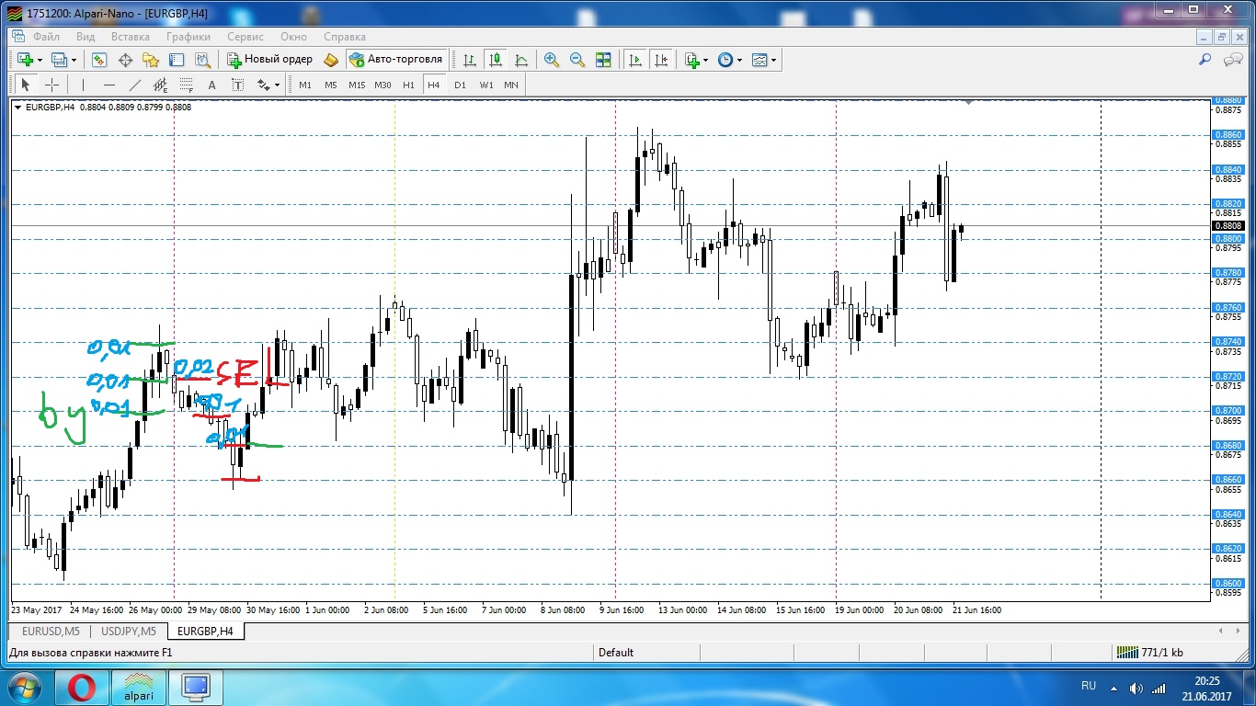The image size is (1256, 706).
Task: Set timeframe to H1
Action: click(408, 85)
